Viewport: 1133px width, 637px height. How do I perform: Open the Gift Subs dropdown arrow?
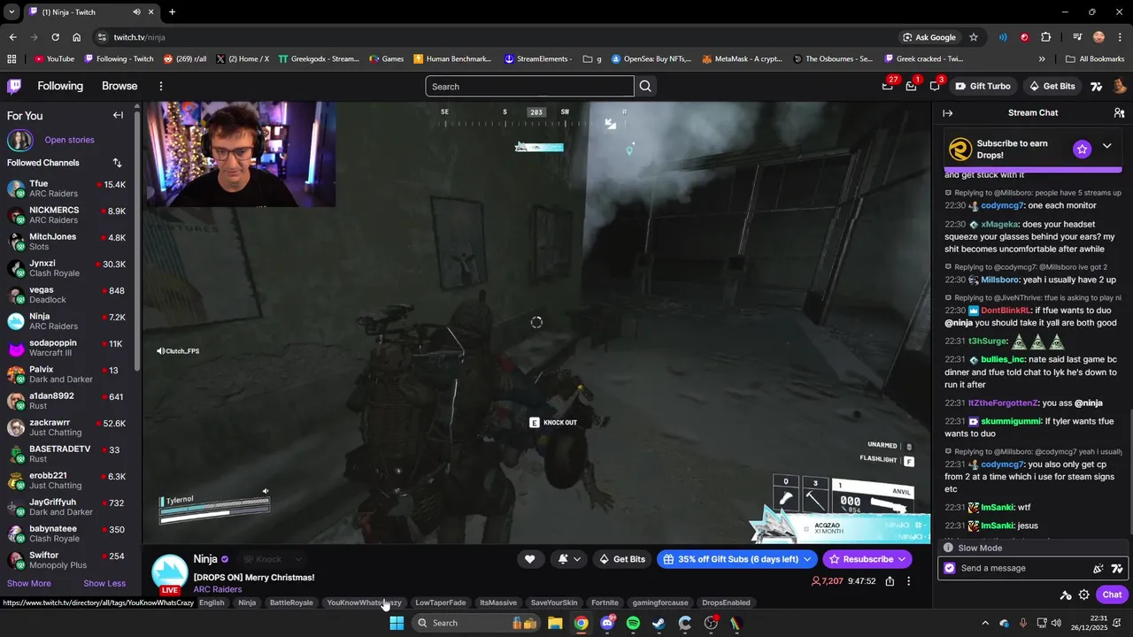tap(807, 559)
